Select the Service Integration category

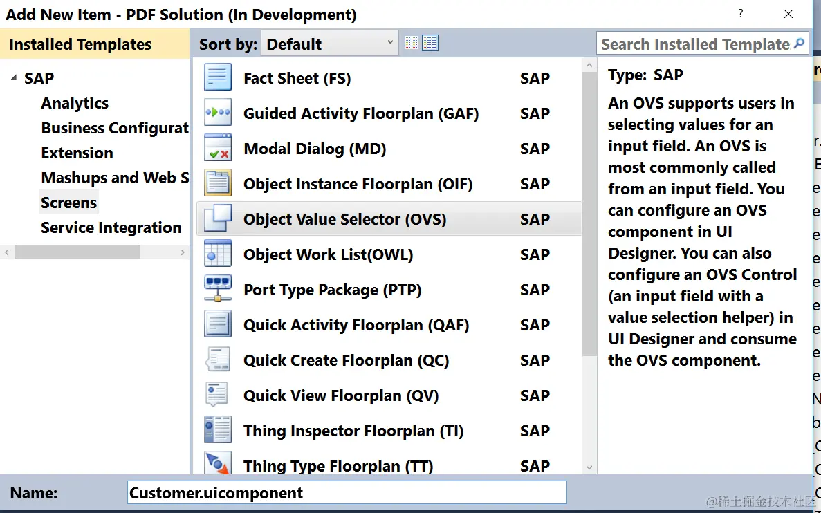click(111, 227)
